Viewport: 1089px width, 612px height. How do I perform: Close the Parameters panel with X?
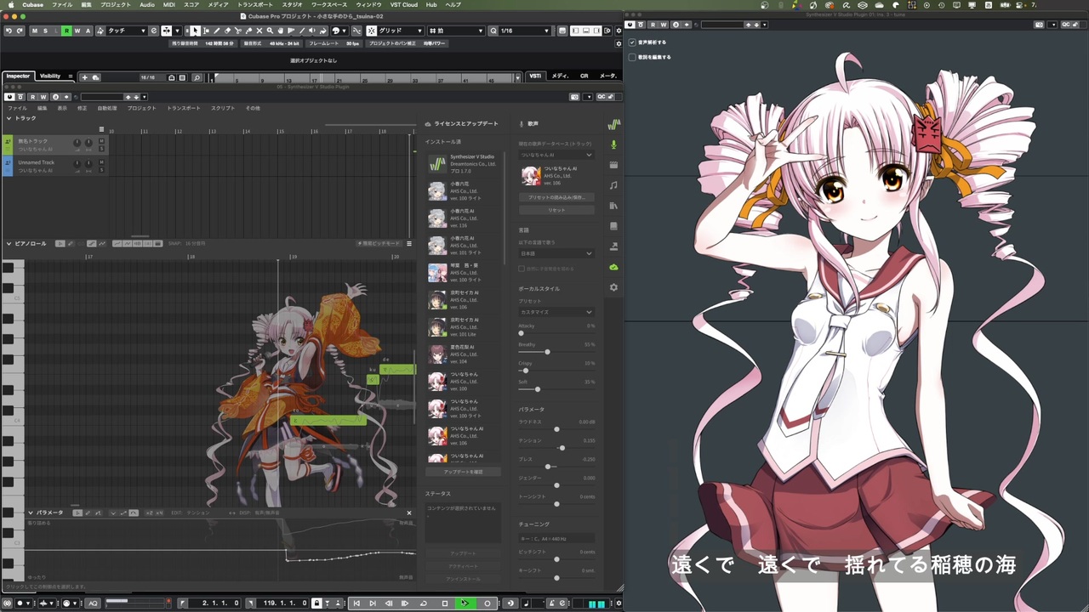pos(408,513)
